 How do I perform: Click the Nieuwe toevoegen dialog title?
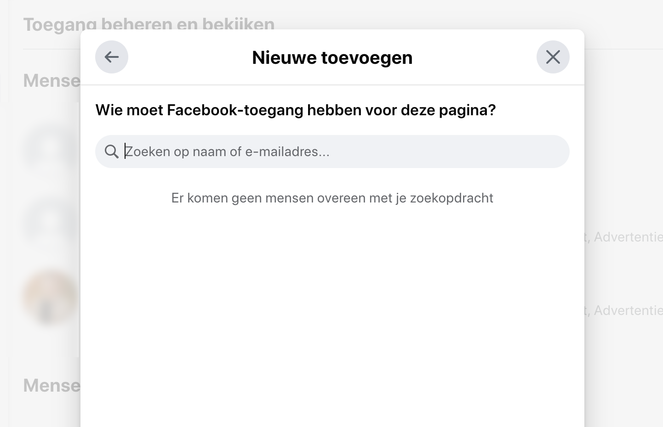tap(332, 57)
